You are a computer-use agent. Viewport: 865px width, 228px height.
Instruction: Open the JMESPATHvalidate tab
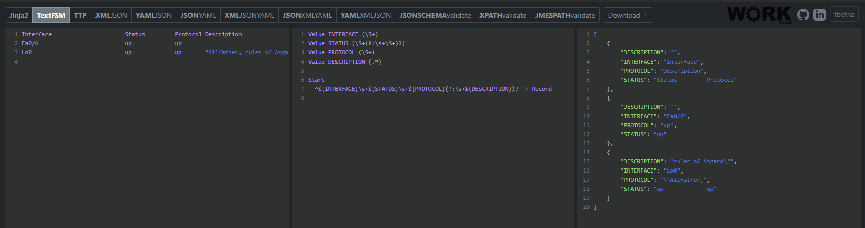pyautogui.click(x=565, y=15)
